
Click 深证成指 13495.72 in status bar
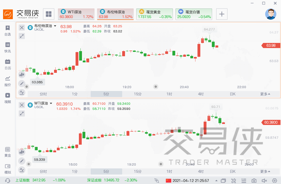coord(103,180)
